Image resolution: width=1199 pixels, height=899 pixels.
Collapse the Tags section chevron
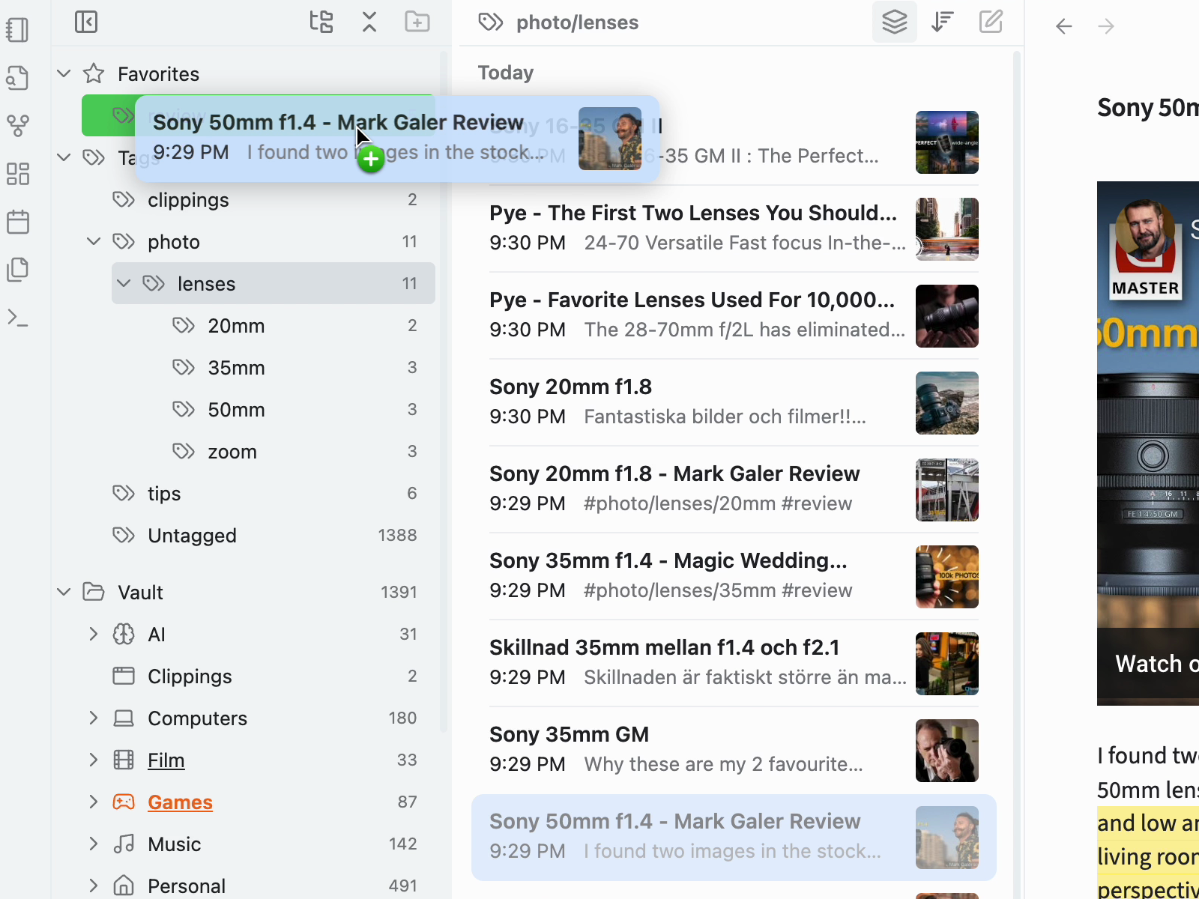pyautogui.click(x=64, y=157)
